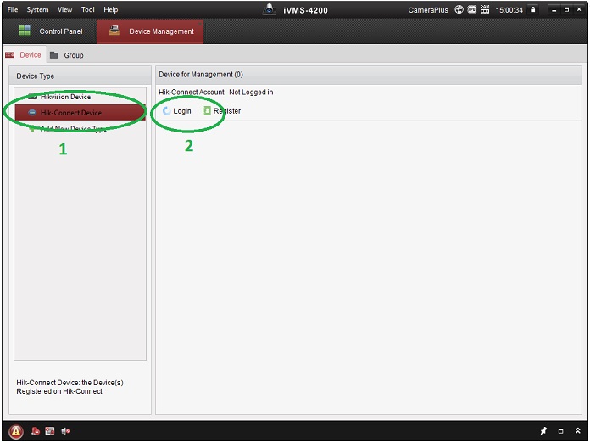Close the iVMS-4200 window
Viewport: 590px width, 443px height.
579,10
